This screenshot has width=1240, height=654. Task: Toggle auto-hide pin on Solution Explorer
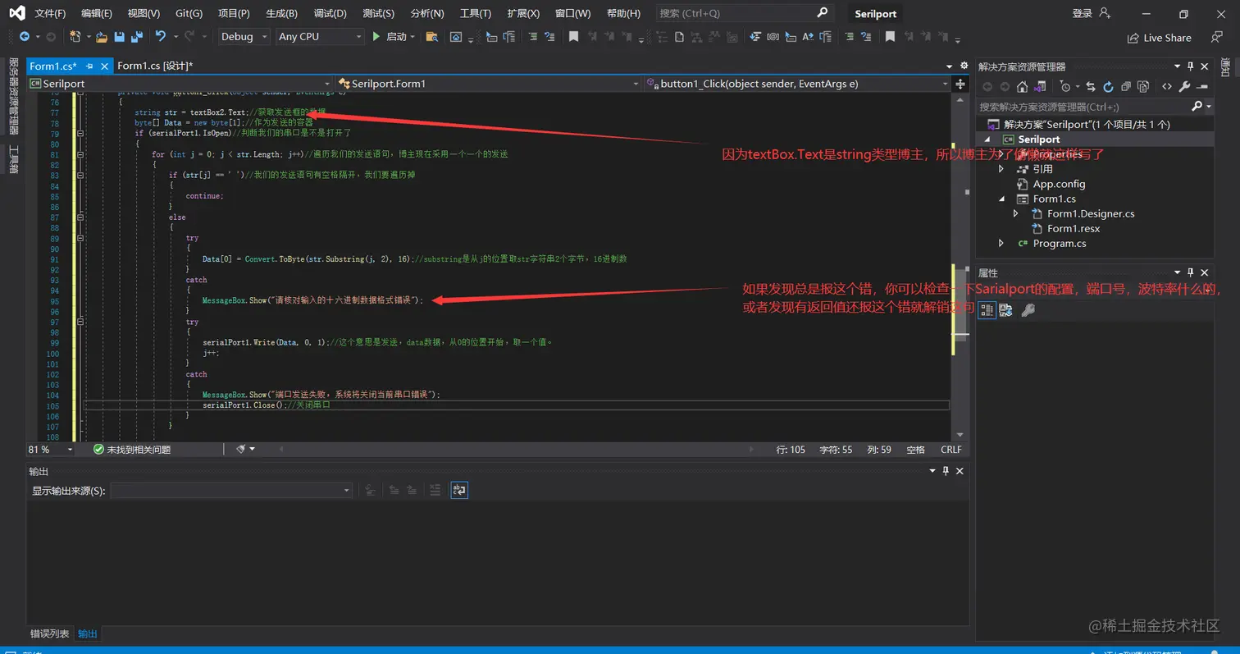[1191, 66]
